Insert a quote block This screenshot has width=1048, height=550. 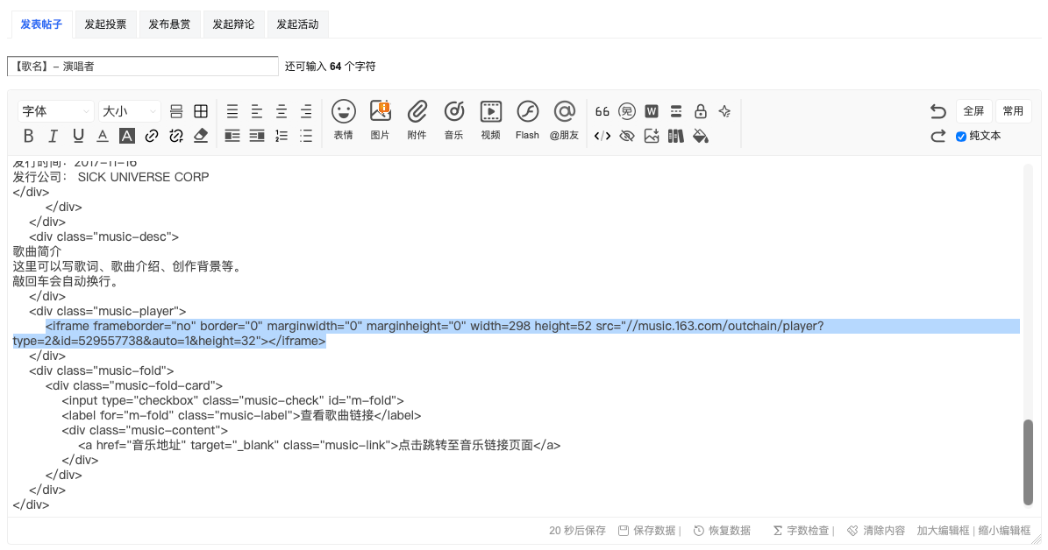click(602, 111)
